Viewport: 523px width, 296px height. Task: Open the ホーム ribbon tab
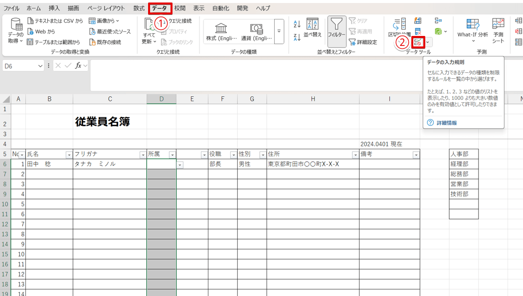[33, 8]
